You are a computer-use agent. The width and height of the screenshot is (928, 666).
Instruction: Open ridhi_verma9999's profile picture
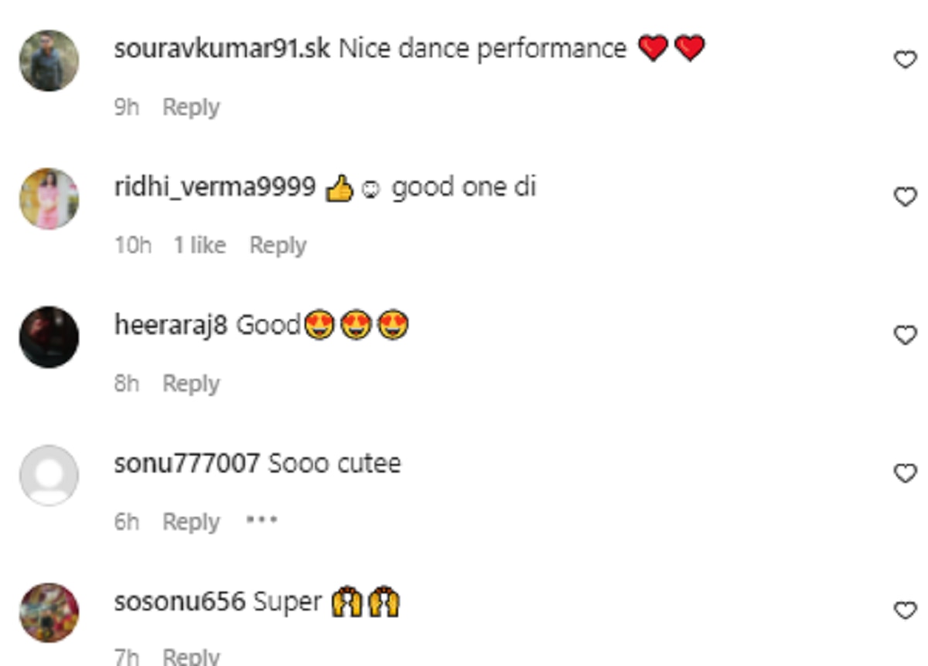(49, 199)
